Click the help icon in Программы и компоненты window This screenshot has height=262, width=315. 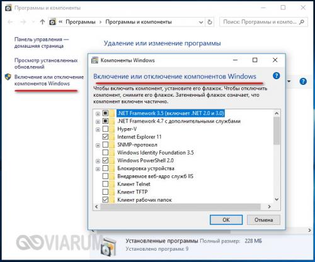coord(303,81)
